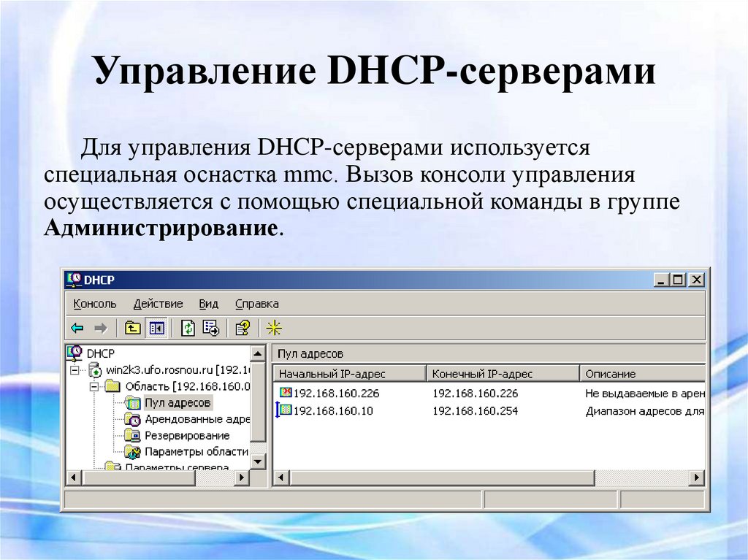
Task: Click tree pane vertical scrollbar thumb
Action: [258, 402]
